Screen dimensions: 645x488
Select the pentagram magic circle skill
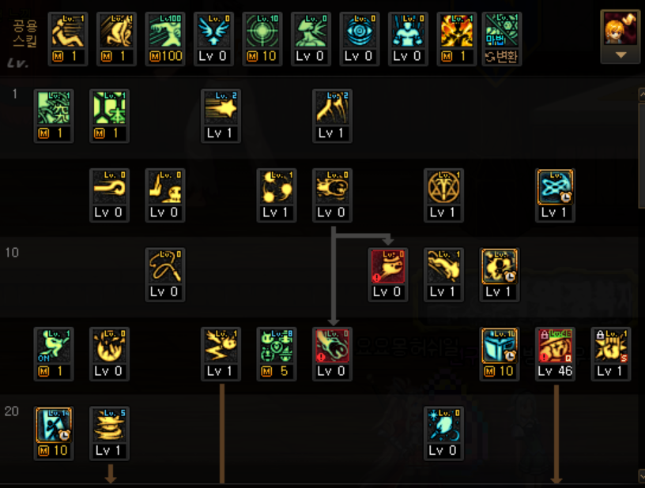tap(443, 195)
